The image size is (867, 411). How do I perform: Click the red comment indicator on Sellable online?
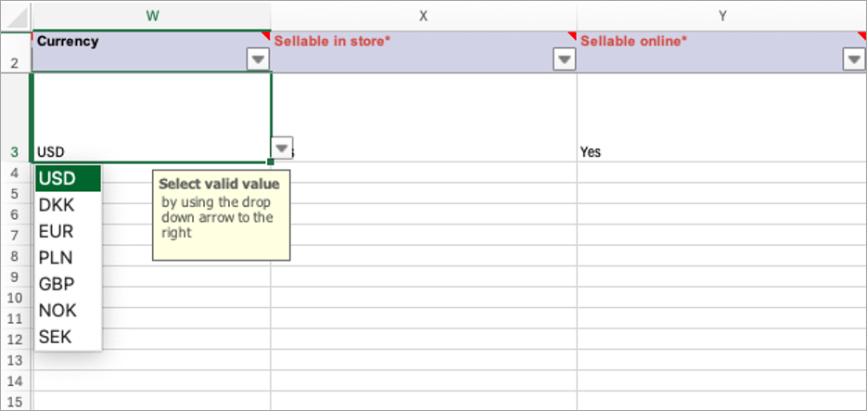pyautogui.click(x=862, y=35)
